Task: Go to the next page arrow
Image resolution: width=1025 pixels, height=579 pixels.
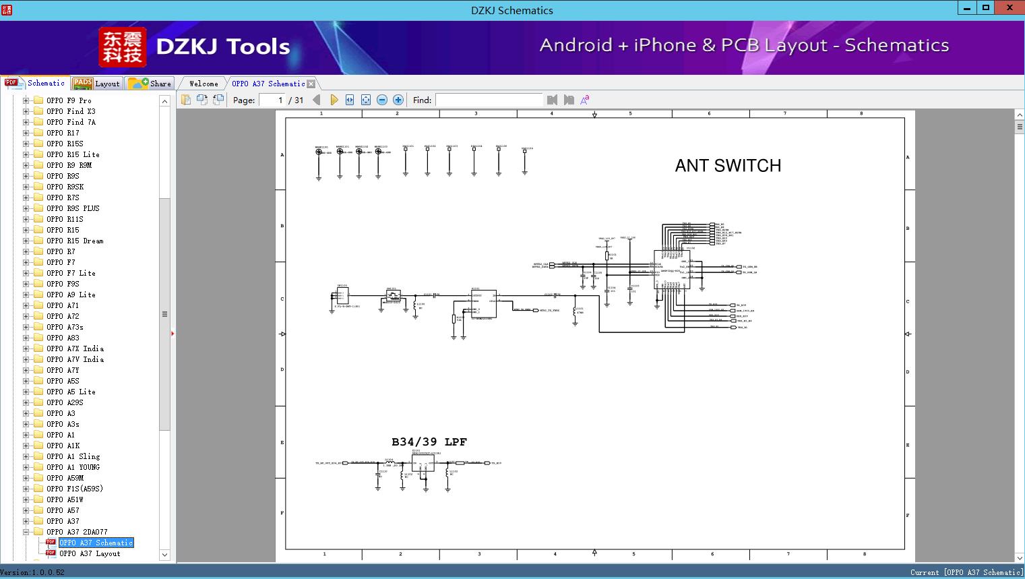Action: coord(334,100)
